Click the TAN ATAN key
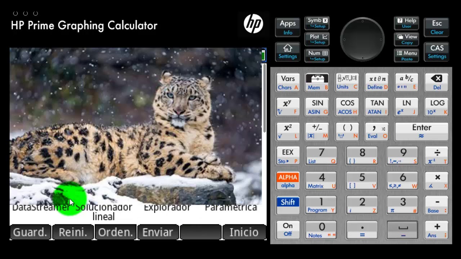The image size is (461, 259). click(377, 107)
